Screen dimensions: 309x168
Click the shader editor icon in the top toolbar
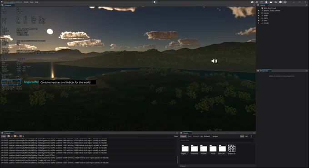pyautogui.click(x=266, y=2)
